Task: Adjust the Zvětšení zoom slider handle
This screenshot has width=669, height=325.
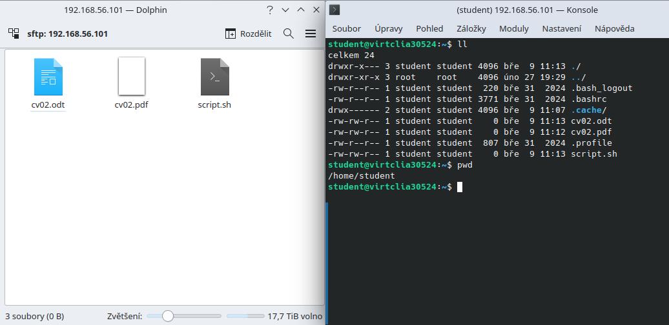Action: [168, 316]
